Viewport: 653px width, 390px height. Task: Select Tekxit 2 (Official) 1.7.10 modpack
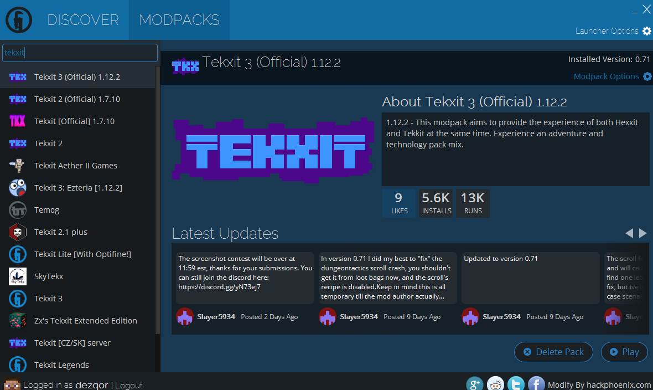pos(77,99)
